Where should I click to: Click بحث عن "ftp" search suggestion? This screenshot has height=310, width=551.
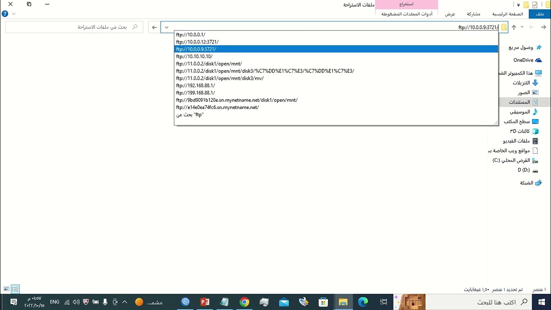click(336, 115)
